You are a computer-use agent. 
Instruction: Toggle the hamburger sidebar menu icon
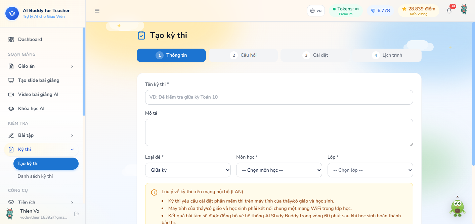(97, 11)
